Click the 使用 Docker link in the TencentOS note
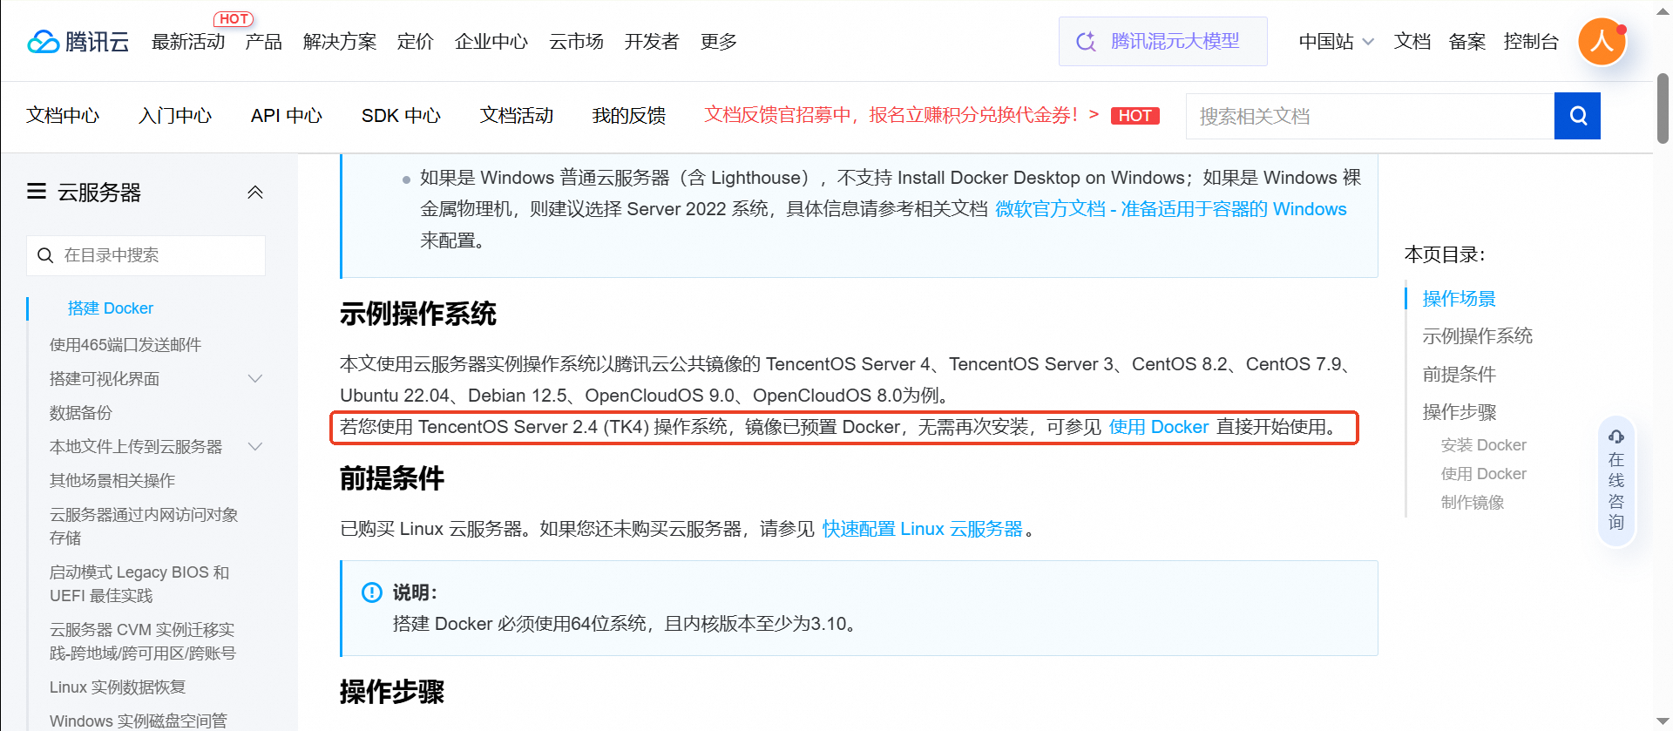The width and height of the screenshot is (1673, 731). [x=1158, y=427]
